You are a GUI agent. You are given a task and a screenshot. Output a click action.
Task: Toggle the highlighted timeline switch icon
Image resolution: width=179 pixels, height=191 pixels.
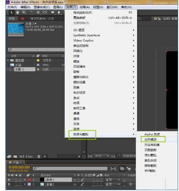click(122, 168)
